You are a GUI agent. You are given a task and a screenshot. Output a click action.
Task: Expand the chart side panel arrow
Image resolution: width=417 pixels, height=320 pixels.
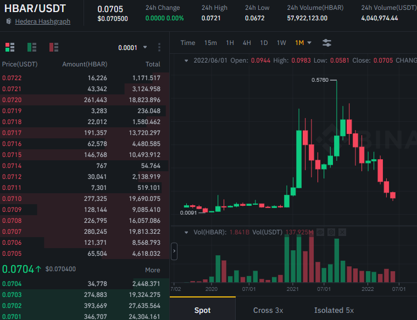click(x=174, y=251)
